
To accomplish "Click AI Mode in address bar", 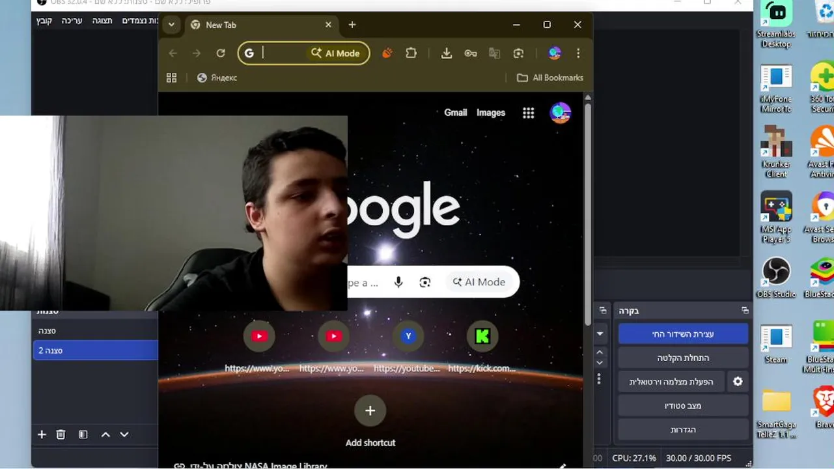I will click(335, 53).
